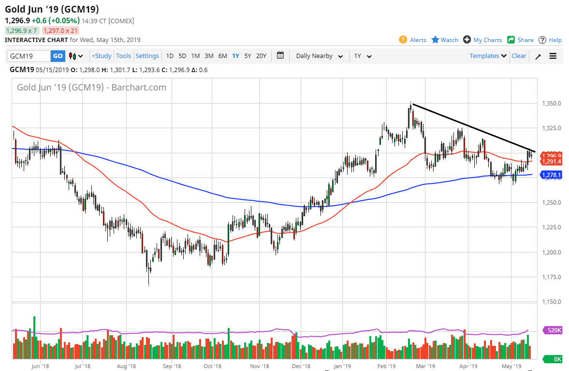
Task: Switch to the 1D view
Action: click(170, 56)
